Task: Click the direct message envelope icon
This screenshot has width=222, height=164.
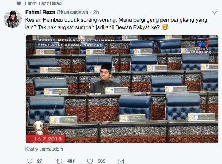Action: [121, 161]
